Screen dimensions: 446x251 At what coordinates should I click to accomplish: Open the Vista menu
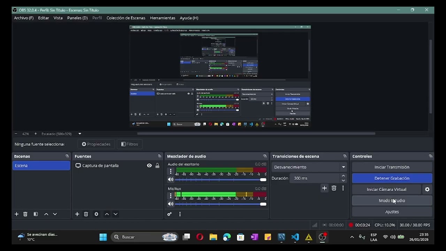pyautogui.click(x=58, y=18)
